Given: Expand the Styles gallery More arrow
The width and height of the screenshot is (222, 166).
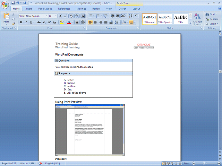Looking at the screenshot, I should [190, 23].
